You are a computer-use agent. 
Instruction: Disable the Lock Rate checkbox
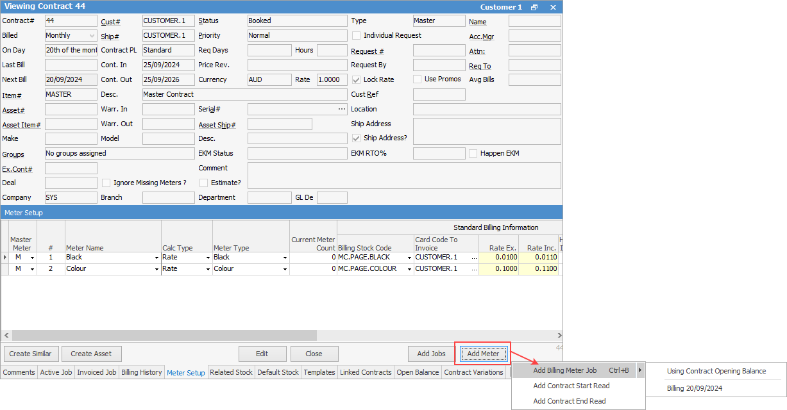(x=357, y=79)
